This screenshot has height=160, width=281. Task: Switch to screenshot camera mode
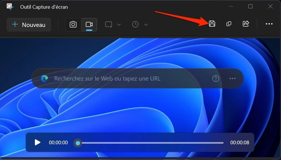tap(73, 24)
